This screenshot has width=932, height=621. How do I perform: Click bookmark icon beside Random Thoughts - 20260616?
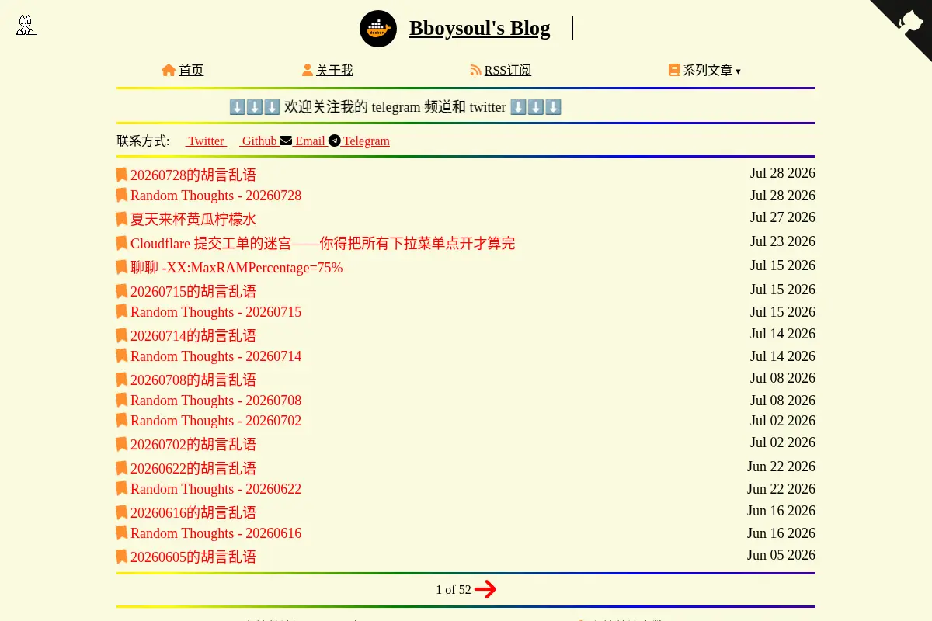point(122,533)
